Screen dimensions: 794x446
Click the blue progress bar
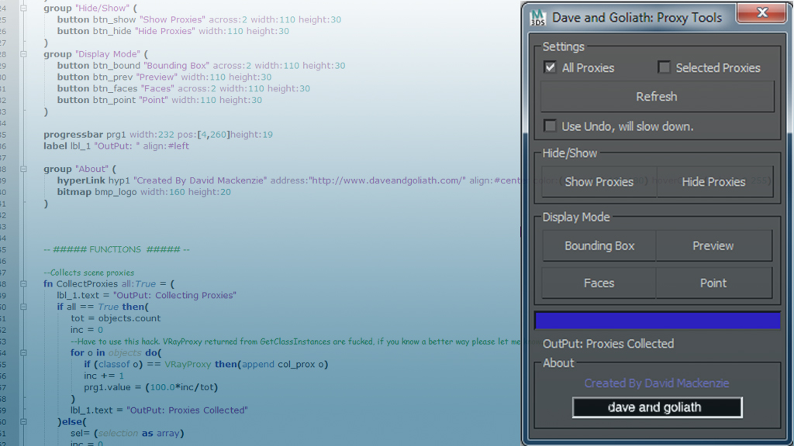pos(658,321)
